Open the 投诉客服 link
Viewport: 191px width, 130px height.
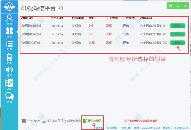click(112, 128)
